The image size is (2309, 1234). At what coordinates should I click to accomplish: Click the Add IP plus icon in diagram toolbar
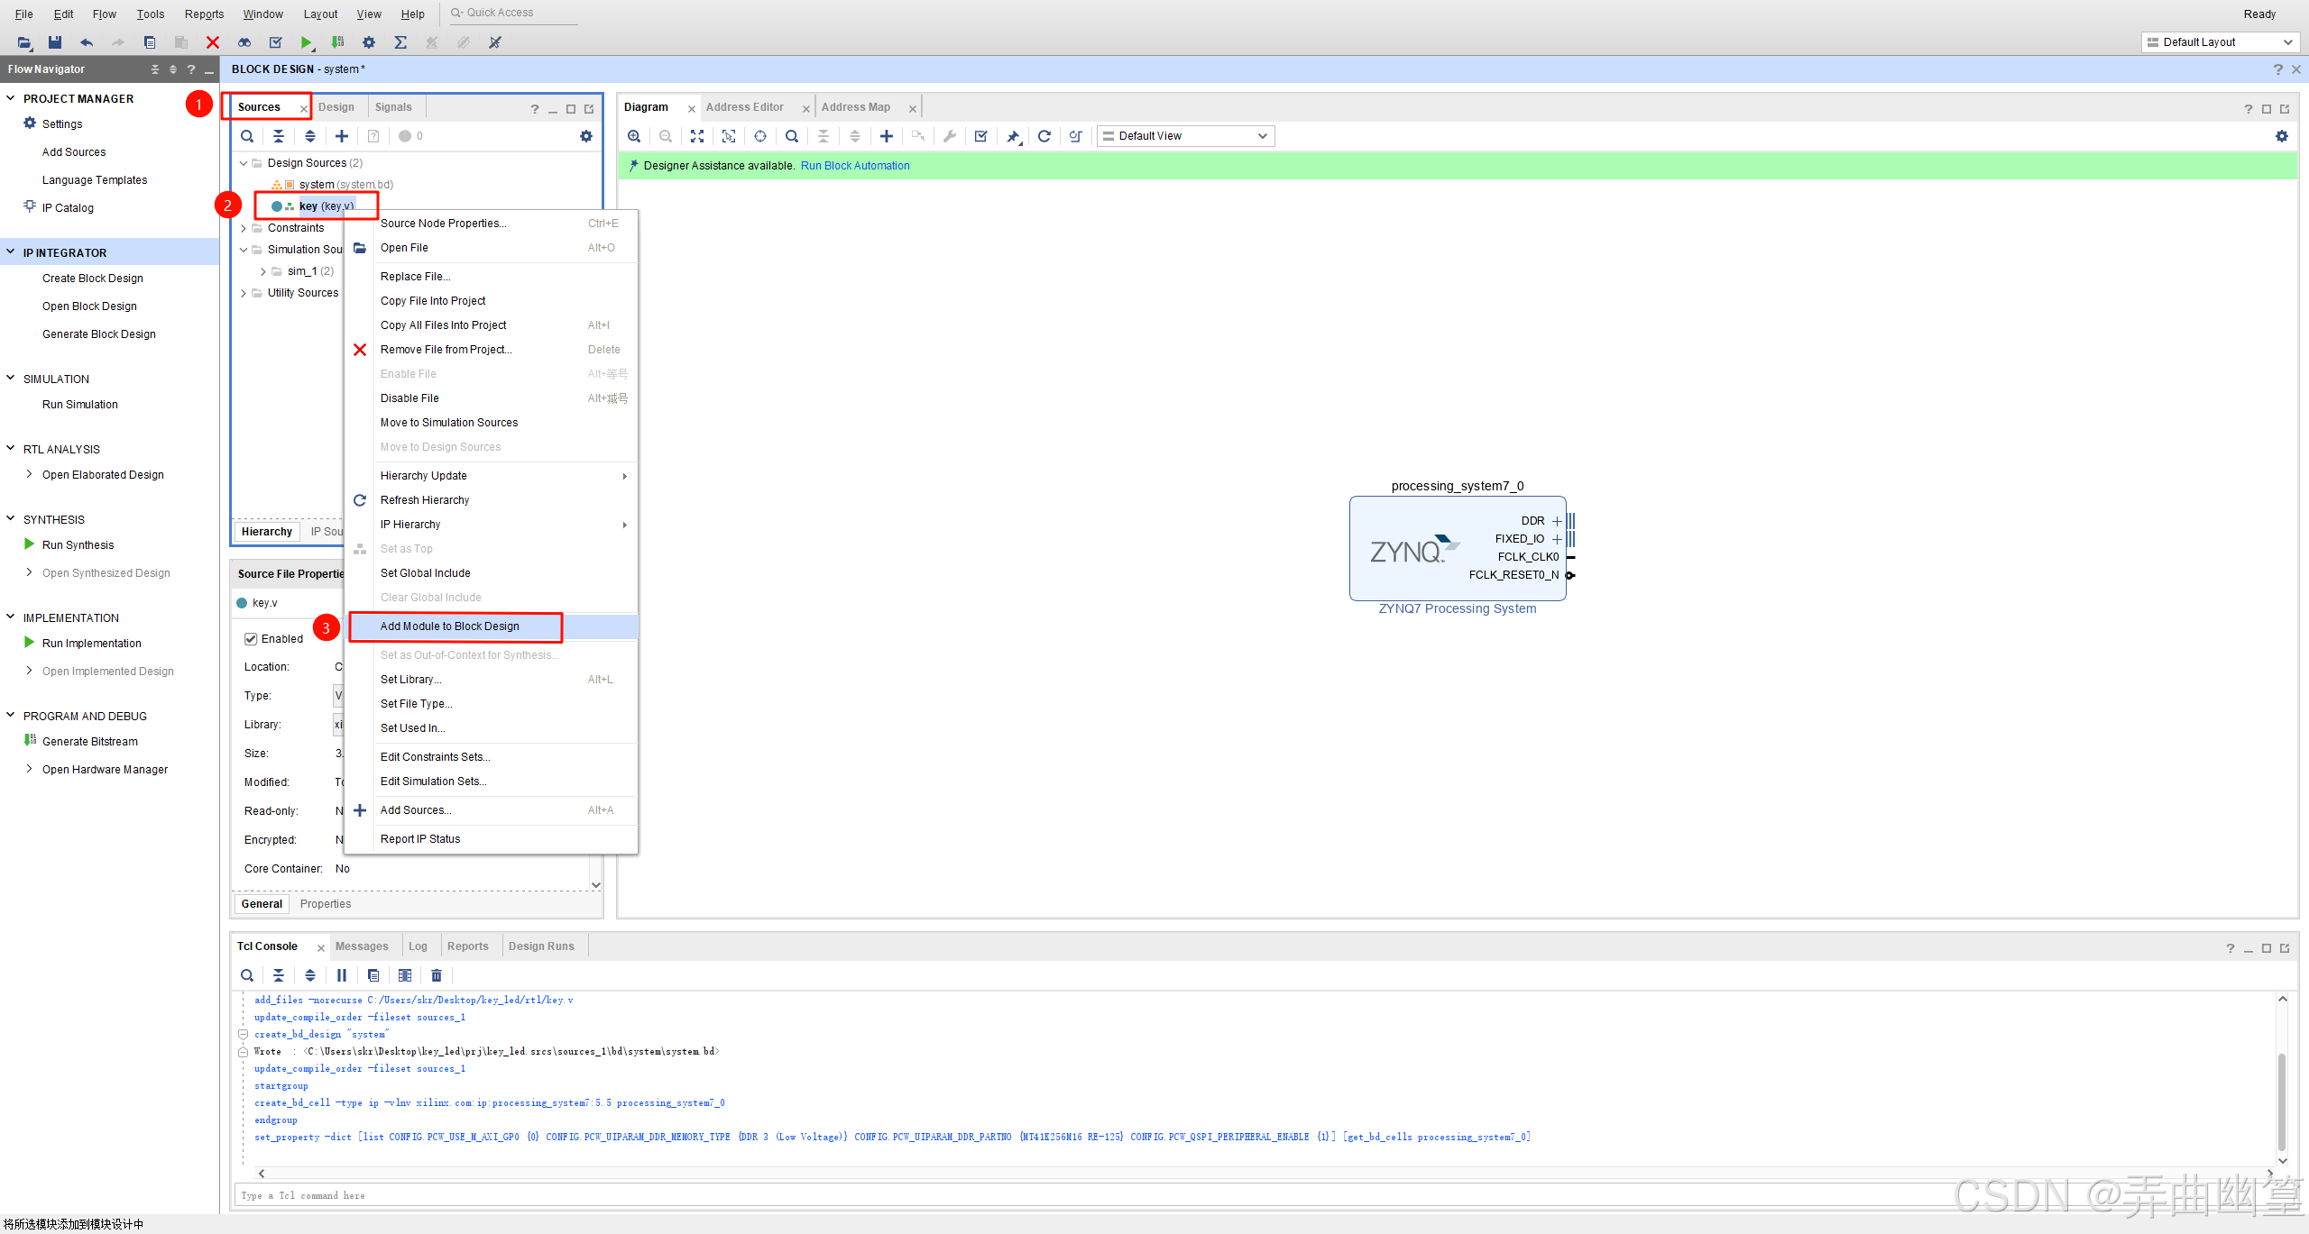click(x=886, y=136)
